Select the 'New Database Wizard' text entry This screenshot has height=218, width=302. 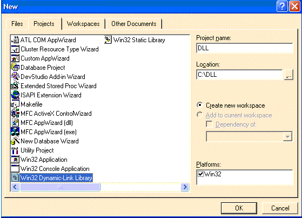click(x=50, y=141)
